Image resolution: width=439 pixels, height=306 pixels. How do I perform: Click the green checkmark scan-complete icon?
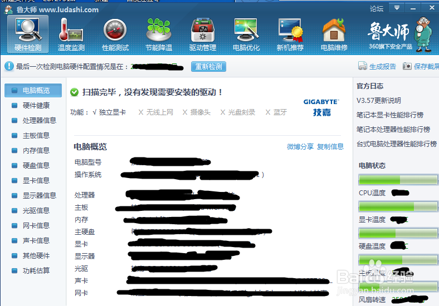(74, 92)
